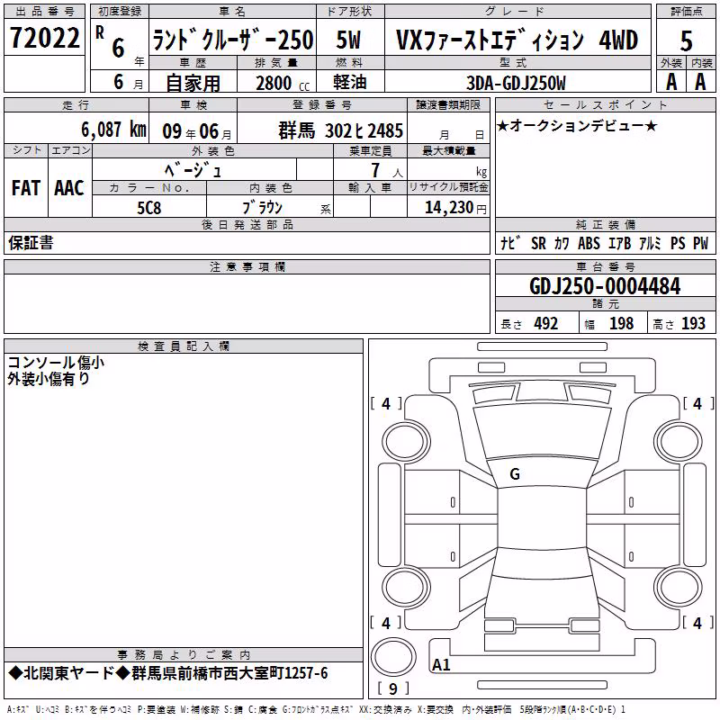Select the mileage 6,087 km
This screenshot has width=720, height=720.
(114, 130)
